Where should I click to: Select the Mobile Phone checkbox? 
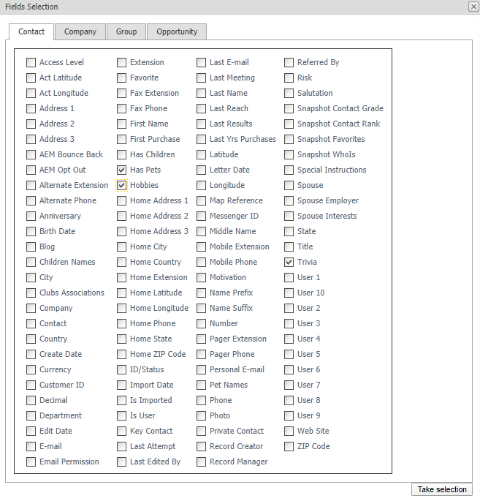[x=201, y=262]
